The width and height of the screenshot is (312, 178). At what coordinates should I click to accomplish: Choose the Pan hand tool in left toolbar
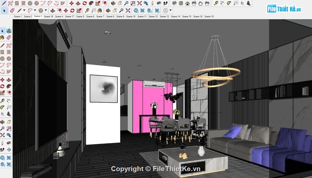(x=9, y=122)
